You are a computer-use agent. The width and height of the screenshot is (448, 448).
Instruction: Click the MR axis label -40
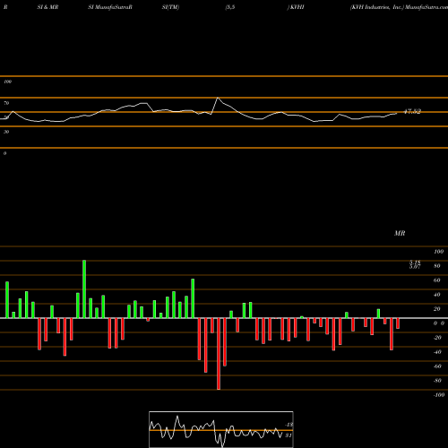coord(437,352)
